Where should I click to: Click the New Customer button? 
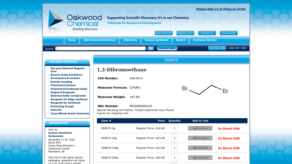[164, 33]
